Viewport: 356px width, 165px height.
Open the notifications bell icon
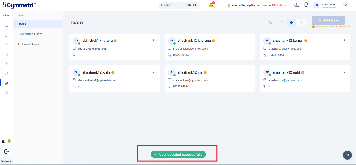click(306, 5)
